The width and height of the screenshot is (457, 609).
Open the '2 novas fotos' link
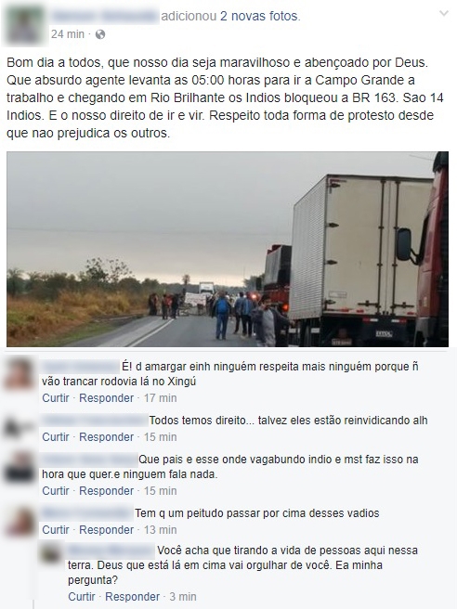coord(260,16)
